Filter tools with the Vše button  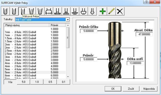(10, 82)
